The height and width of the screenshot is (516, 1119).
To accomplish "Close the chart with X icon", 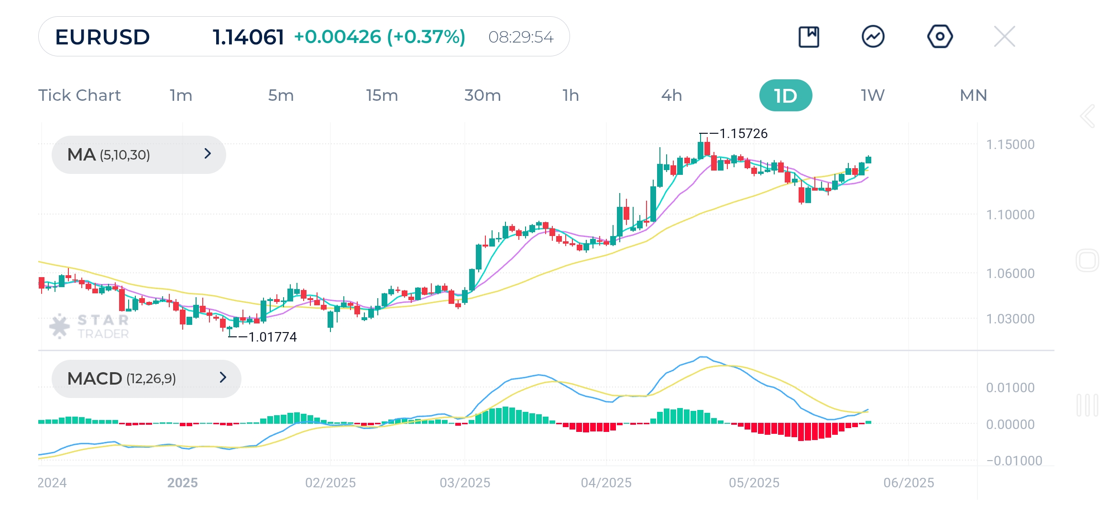I will click(x=1004, y=37).
